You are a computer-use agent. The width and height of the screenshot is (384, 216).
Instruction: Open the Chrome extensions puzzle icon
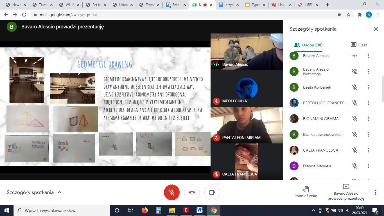click(x=360, y=15)
